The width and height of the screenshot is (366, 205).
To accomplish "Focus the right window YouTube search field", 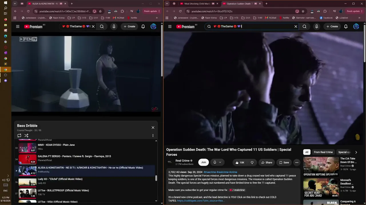I will click(x=252, y=26).
